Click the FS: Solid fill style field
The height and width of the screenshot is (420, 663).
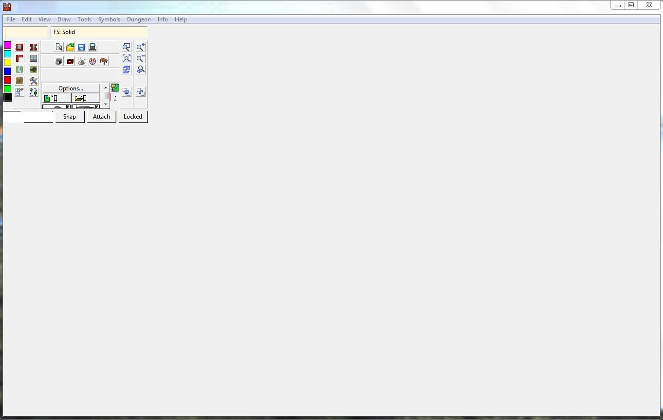coord(99,32)
